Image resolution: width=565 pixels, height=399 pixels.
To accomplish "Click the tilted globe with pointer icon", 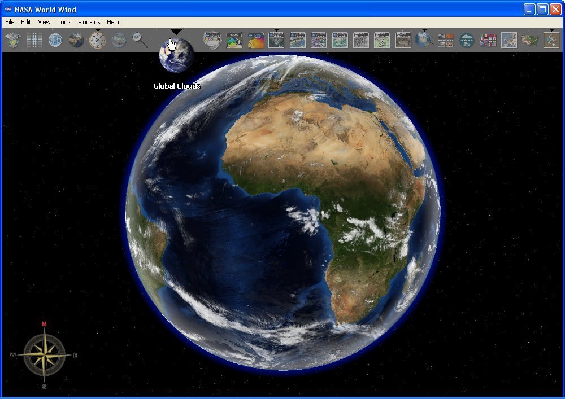I will (x=424, y=40).
